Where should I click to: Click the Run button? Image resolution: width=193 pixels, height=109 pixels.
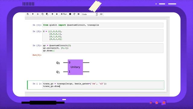pos(64,14)
